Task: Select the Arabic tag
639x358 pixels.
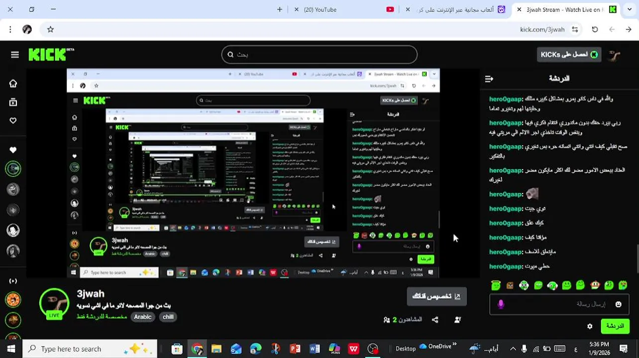Action: (142, 317)
